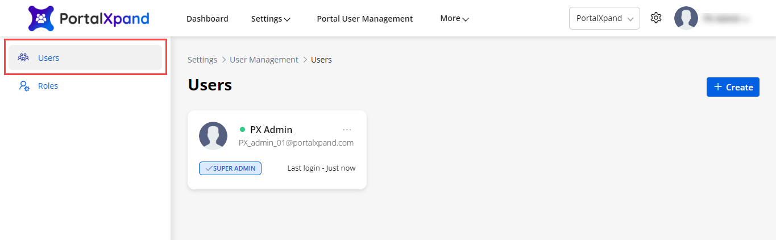This screenshot has height=240, width=776.
Task: Open settings via the gear icon
Action: click(x=656, y=18)
